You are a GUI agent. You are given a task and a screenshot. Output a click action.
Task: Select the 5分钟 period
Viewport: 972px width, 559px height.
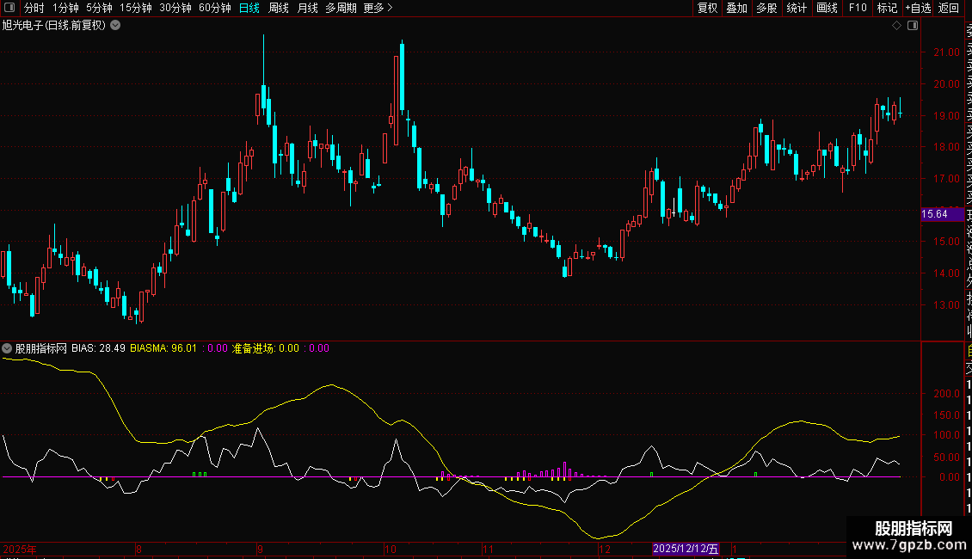(x=99, y=8)
